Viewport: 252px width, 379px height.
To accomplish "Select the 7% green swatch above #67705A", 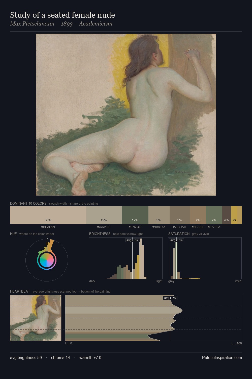I will (x=214, y=215).
